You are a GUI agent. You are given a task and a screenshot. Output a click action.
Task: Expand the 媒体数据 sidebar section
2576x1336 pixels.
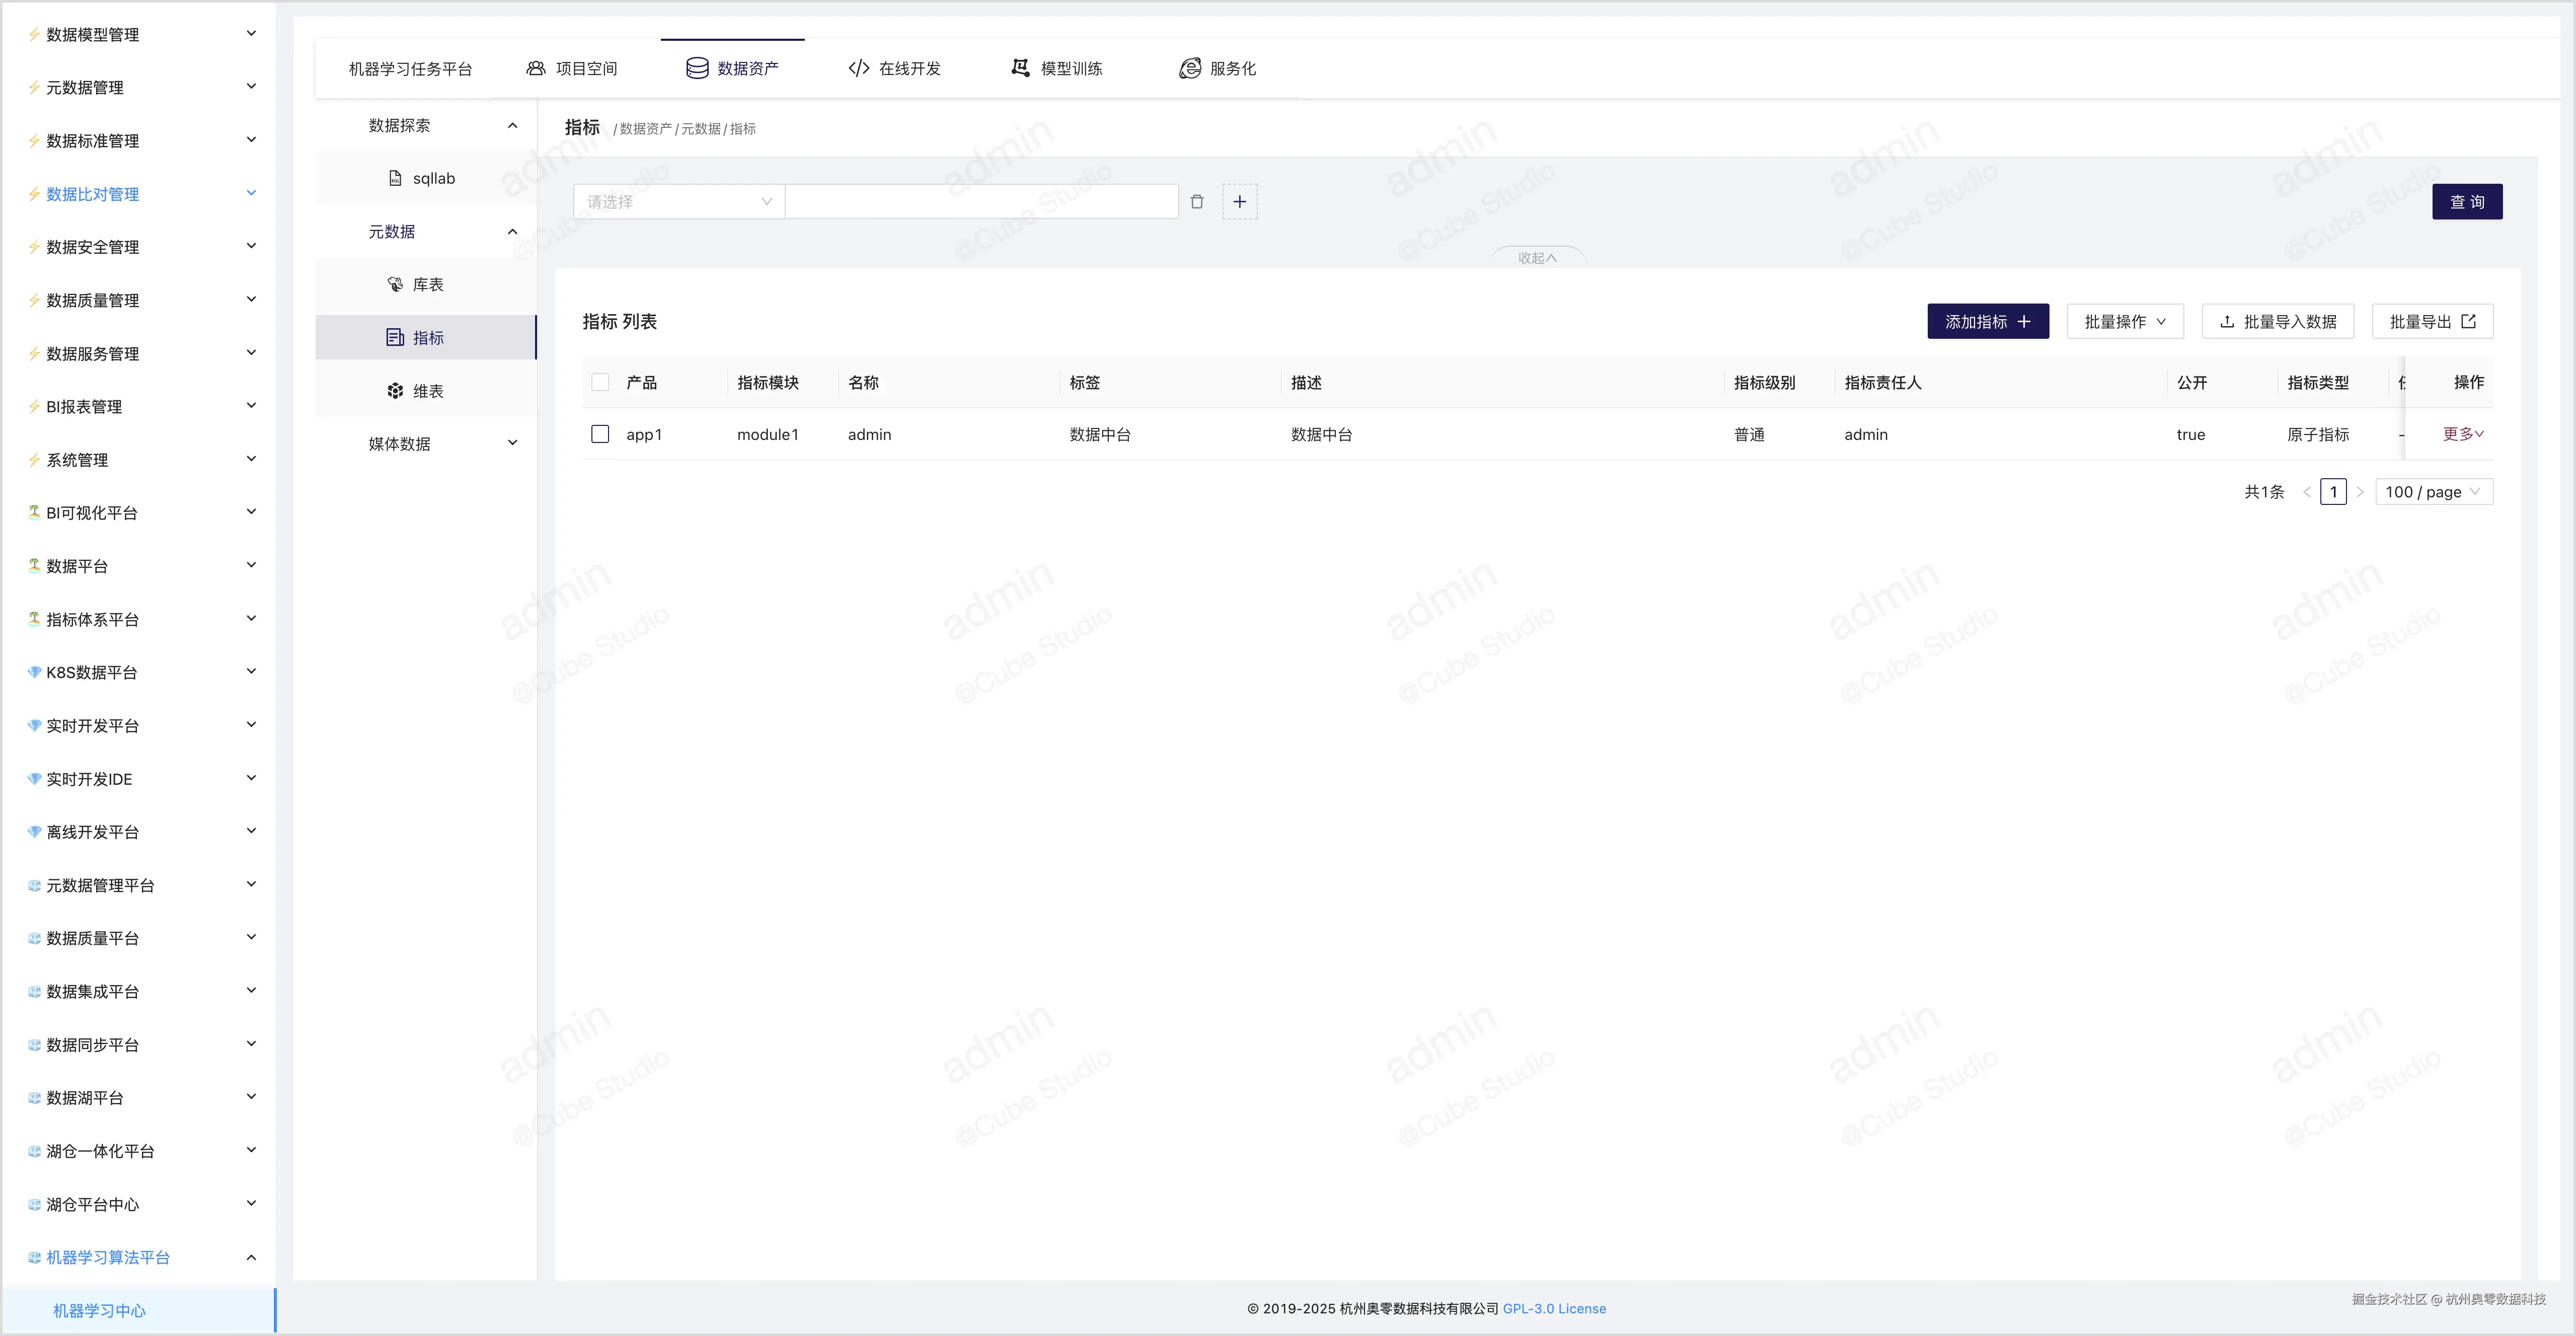(441, 444)
